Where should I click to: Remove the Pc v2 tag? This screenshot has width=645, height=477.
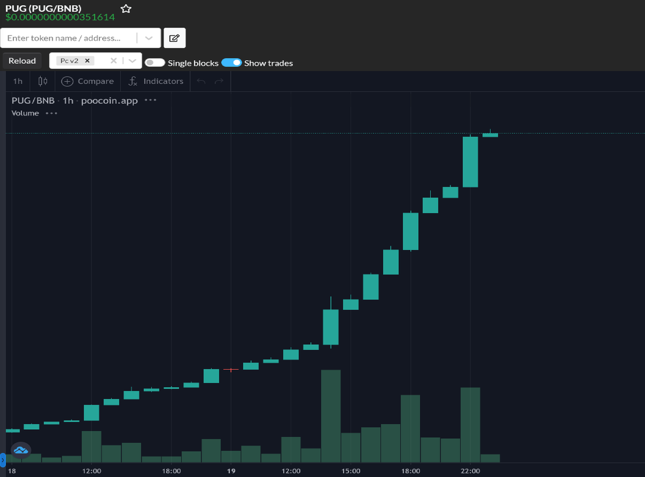click(87, 61)
